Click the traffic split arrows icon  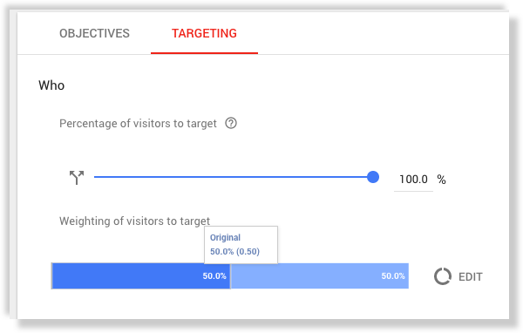[x=77, y=177]
